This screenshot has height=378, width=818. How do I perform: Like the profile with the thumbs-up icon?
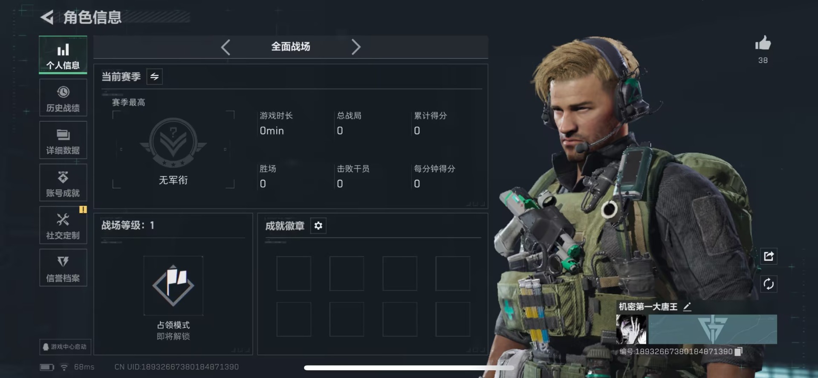[763, 43]
